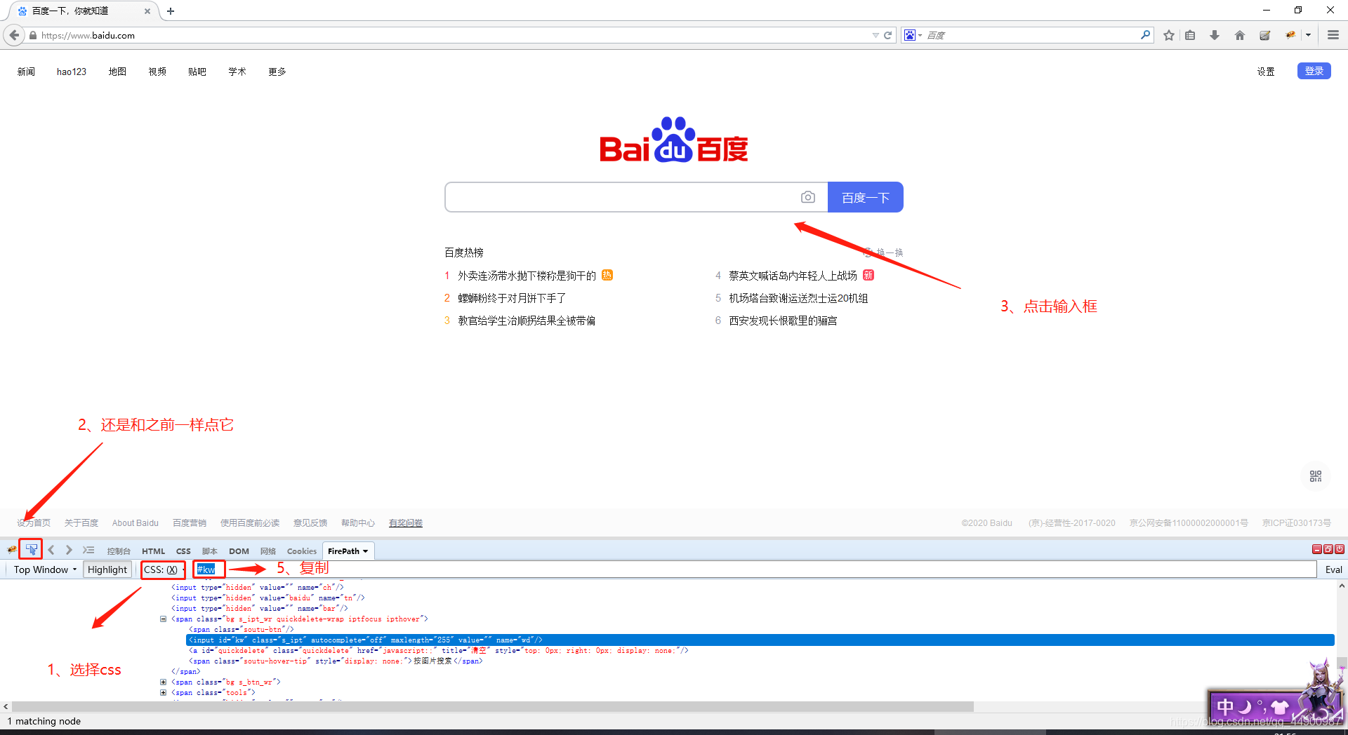Image resolution: width=1348 pixels, height=735 pixels.
Task: Expand the span bg s_btn_wr node
Action: click(x=164, y=682)
